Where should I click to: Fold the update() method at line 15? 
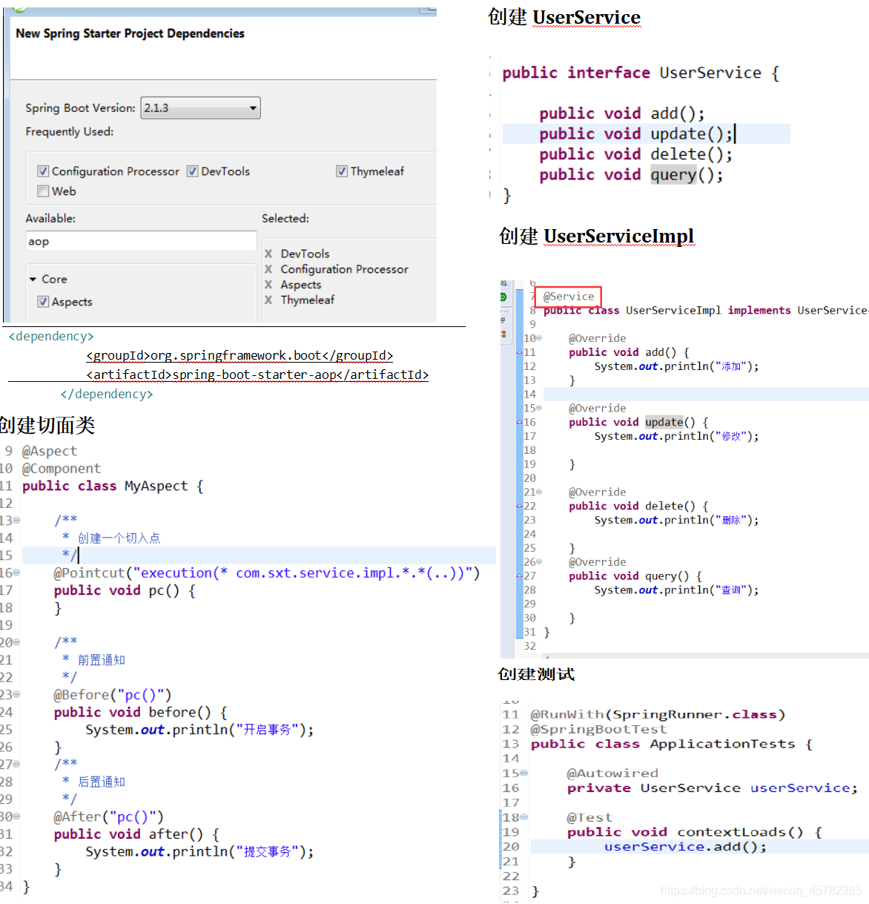click(x=539, y=408)
